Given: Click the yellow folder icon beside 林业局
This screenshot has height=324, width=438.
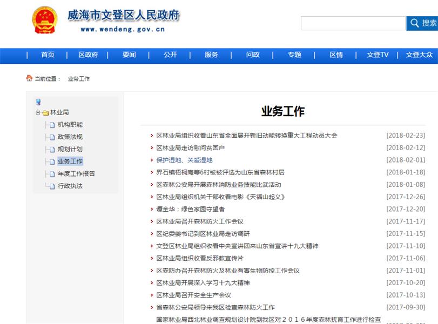Looking at the screenshot, I should click(x=45, y=112).
